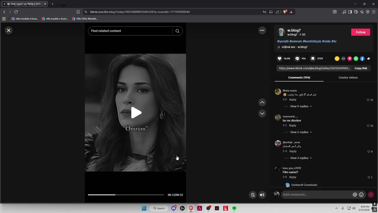This screenshot has height=213, width=378.
Task: Open Spotify from the taskbar
Action: 234,208
